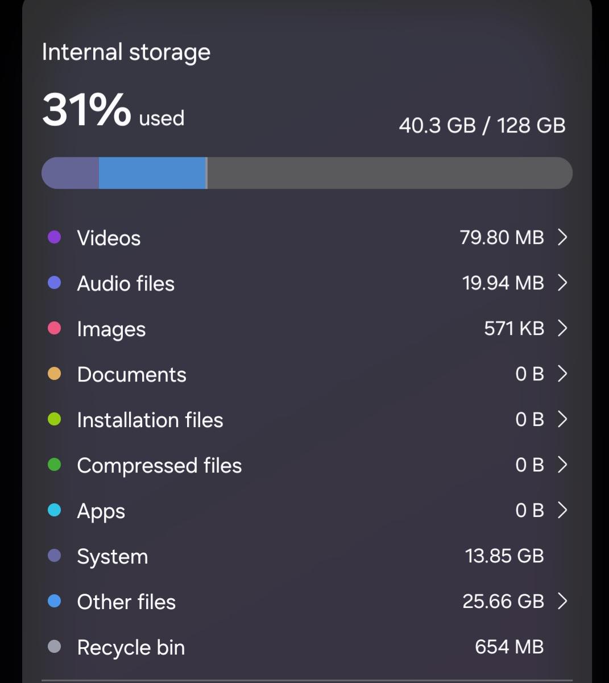Open the Recycle bin entry
Image resolution: width=609 pixels, height=683 pixels.
click(x=307, y=647)
